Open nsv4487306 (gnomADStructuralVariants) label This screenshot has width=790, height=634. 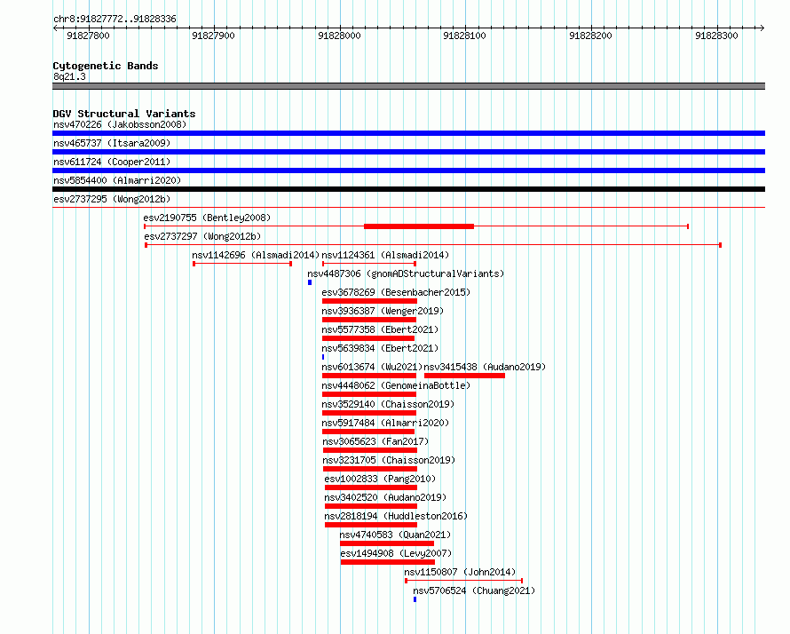[x=406, y=273]
